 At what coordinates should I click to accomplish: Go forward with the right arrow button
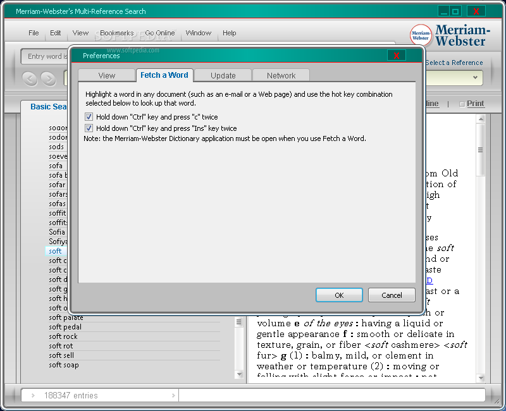pos(49,78)
